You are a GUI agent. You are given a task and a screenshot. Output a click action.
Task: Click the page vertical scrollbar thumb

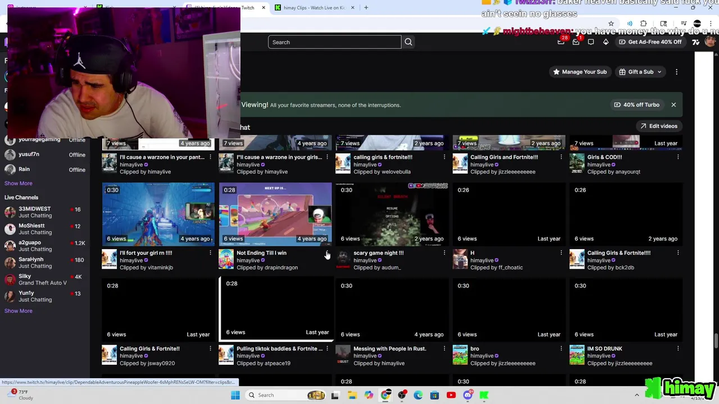(716, 341)
